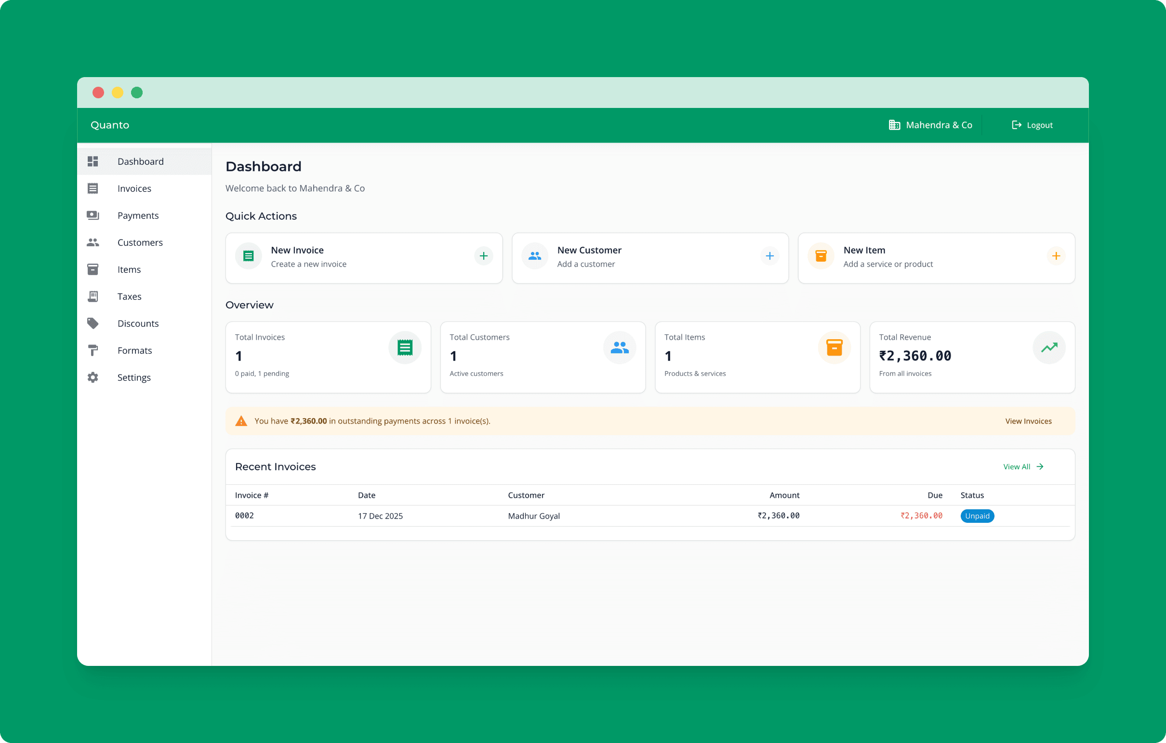Click View All recent invoices link

tap(1023, 466)
